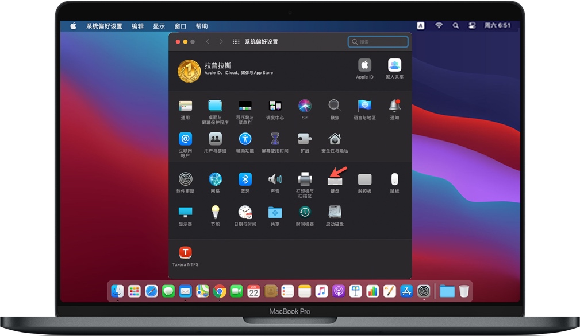Image resolution: width=580 pixels, height=336 pixels.
Task: Open the 显示 menu in menu bar
Action: coord(159,26)
